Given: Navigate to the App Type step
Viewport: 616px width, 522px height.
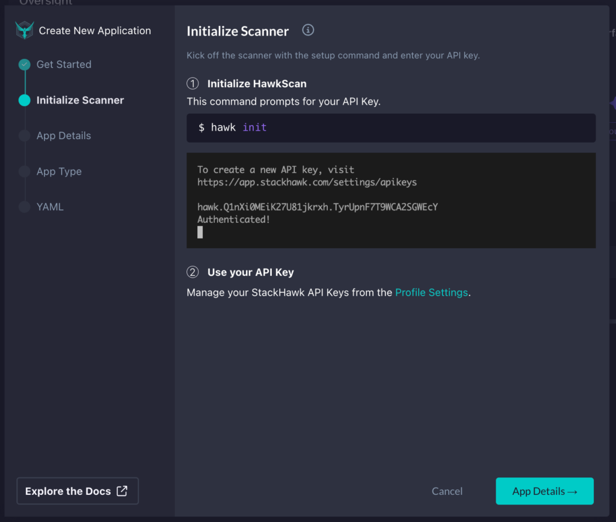Looking at the screenshot, I should (x=58, y=171).
